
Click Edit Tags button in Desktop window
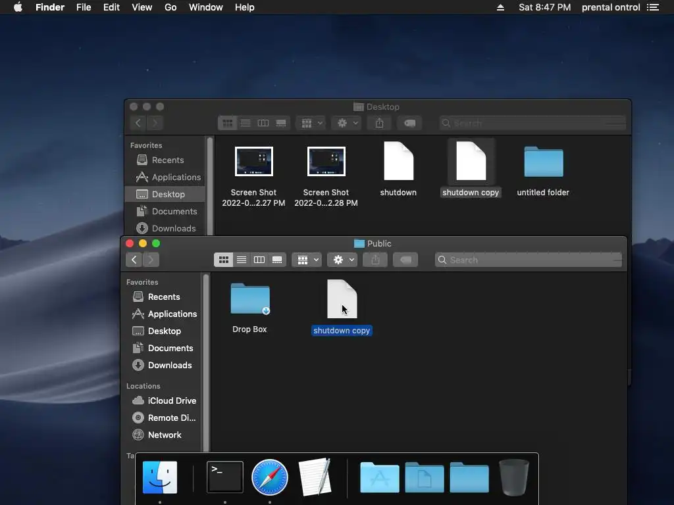click(x=409, y=123)
